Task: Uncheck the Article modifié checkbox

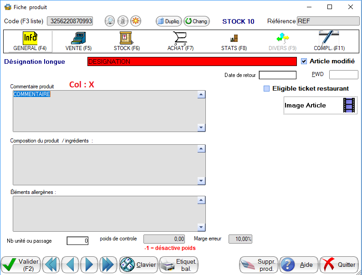Action: coord(305,61)
